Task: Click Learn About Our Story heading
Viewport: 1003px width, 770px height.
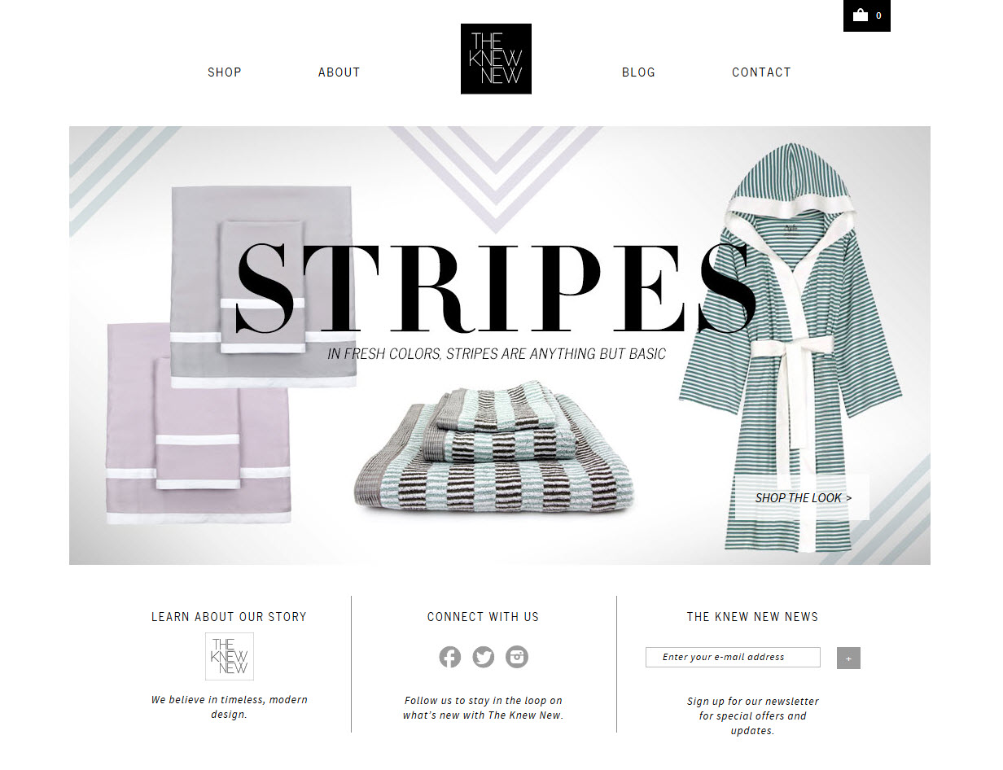Action: [230, 617]
